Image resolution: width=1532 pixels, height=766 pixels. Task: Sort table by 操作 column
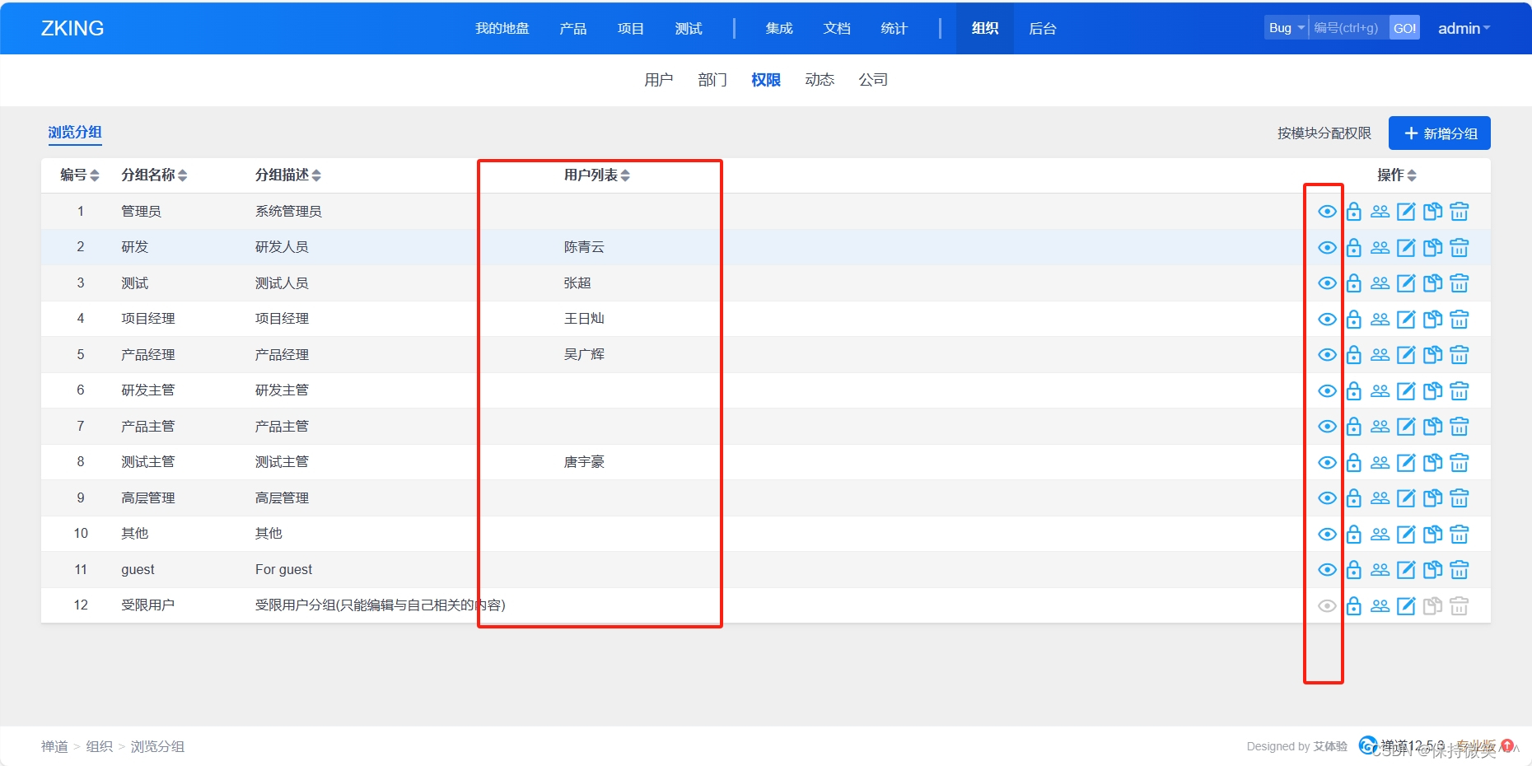(x=1397, y=175)
